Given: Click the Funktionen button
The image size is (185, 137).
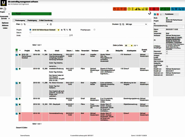Looking at the screenshot, I should pos(169,14).
